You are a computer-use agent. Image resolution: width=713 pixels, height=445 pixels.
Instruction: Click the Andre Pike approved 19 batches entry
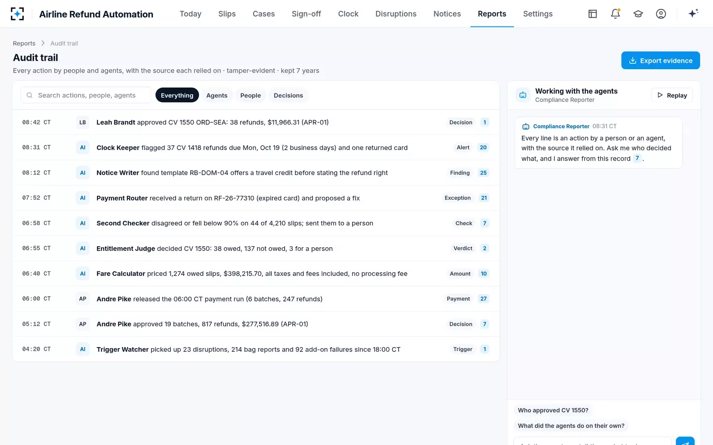(x=256, y=324)
